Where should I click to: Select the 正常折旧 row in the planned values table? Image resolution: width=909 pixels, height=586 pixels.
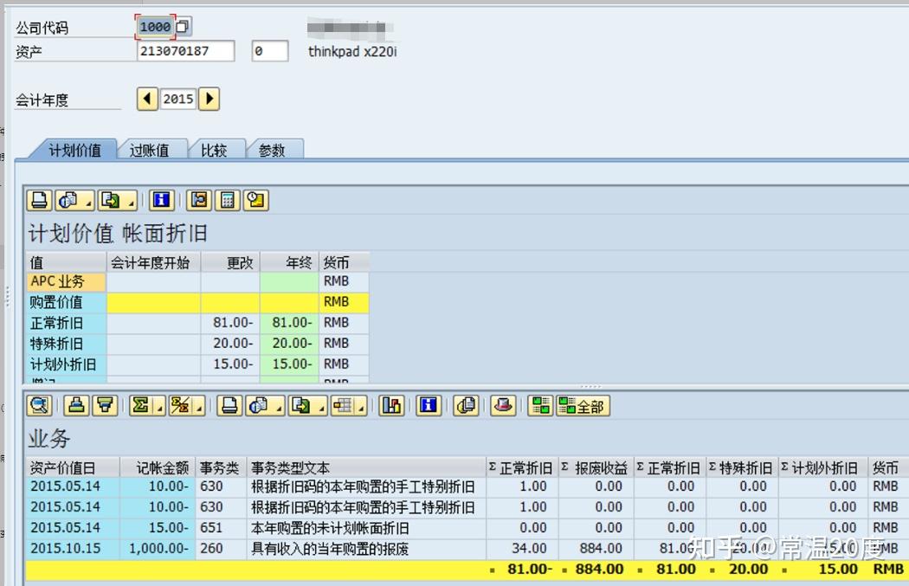pyautogui.click(x=66, y=323)
